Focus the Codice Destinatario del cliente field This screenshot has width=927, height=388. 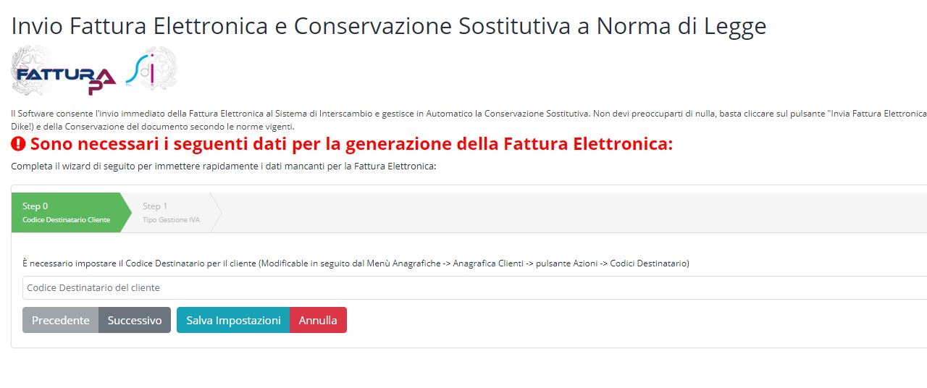coord(474,287)
